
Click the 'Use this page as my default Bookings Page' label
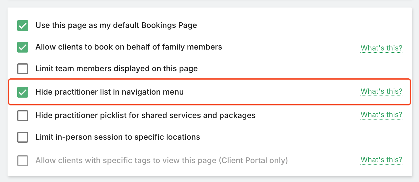point(116,25)
